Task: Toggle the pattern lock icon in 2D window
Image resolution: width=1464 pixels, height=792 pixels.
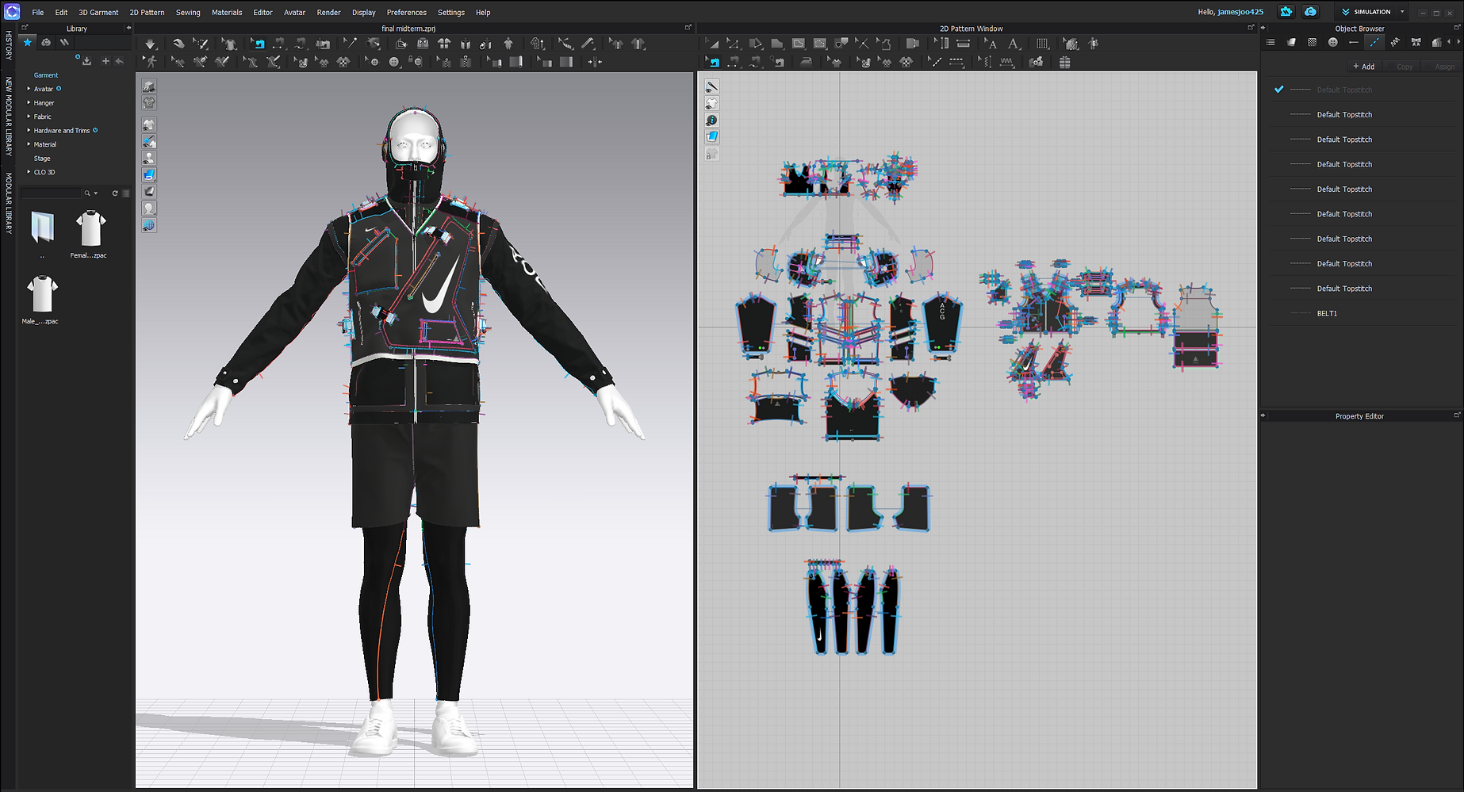Action: point(712,154)
